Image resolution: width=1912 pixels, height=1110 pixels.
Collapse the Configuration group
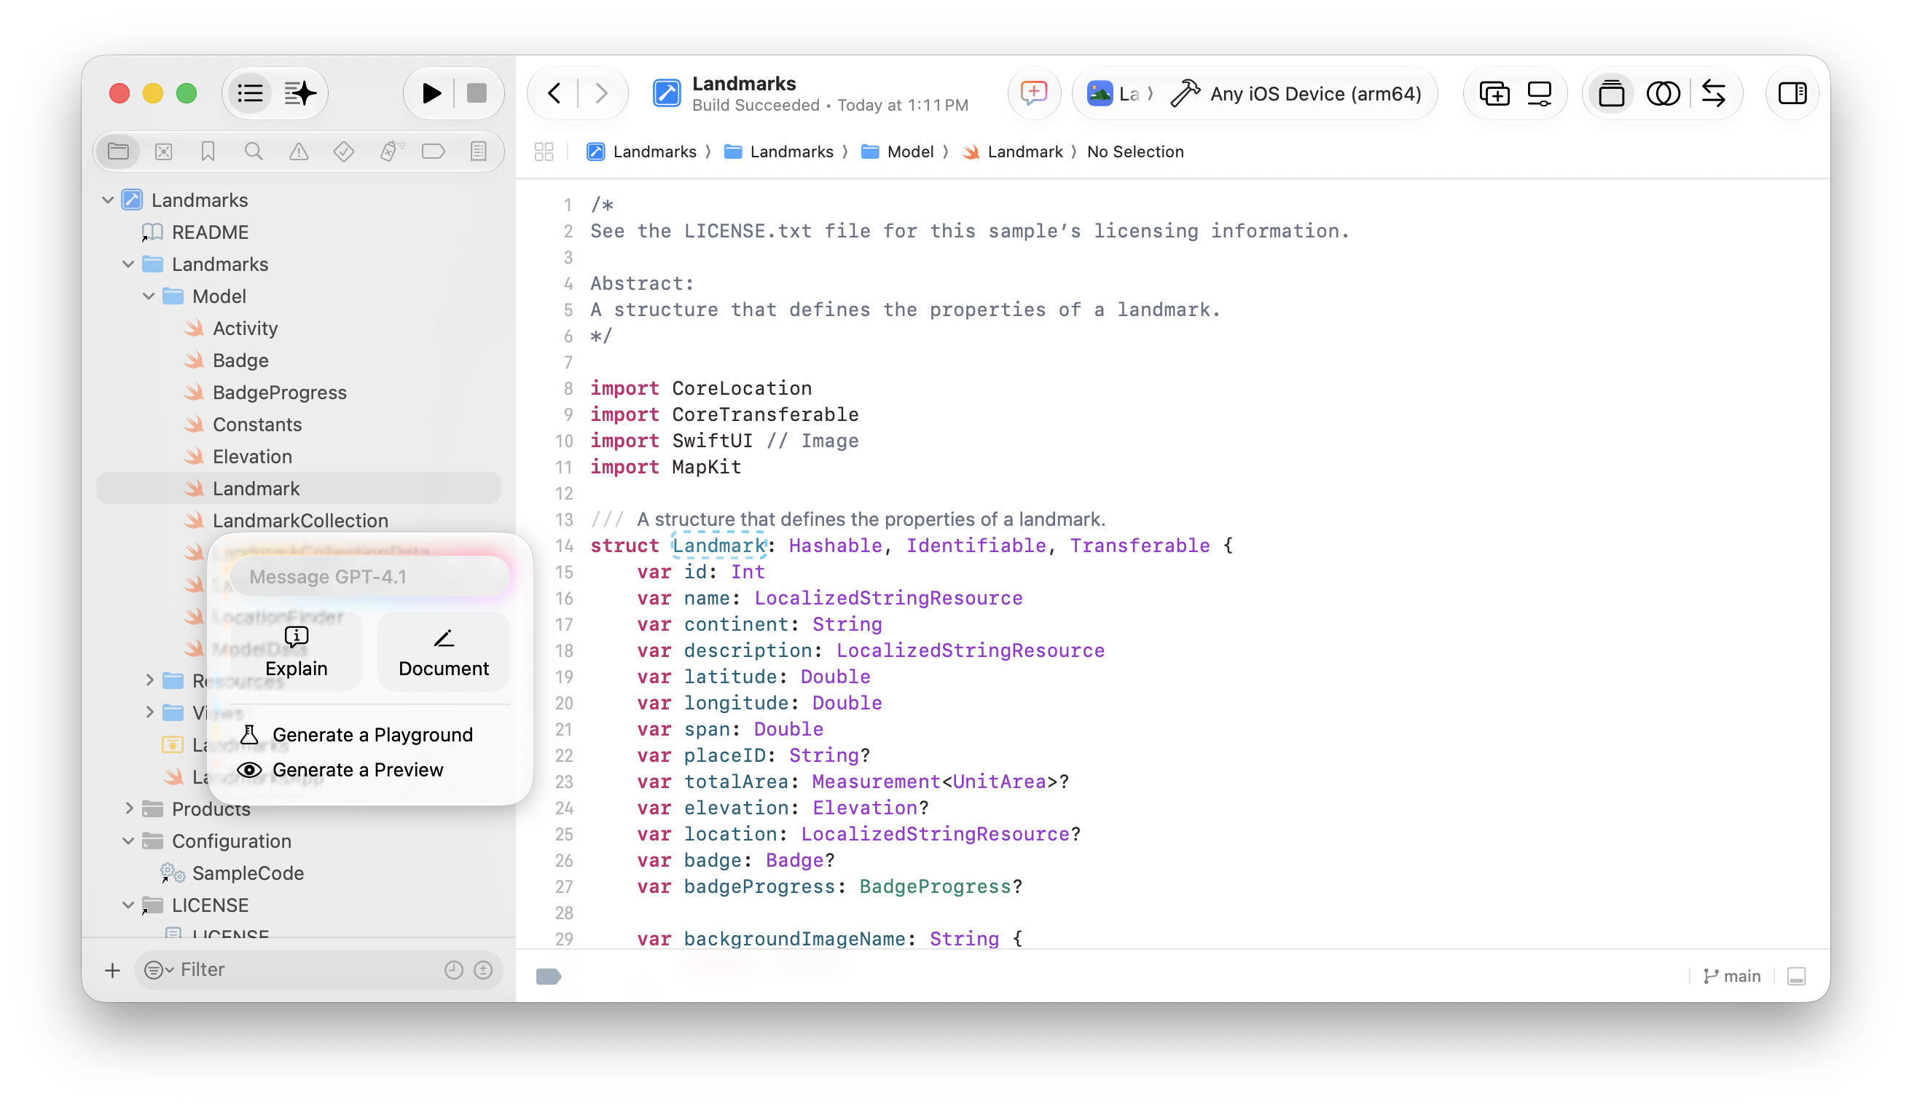pos(128,841)
